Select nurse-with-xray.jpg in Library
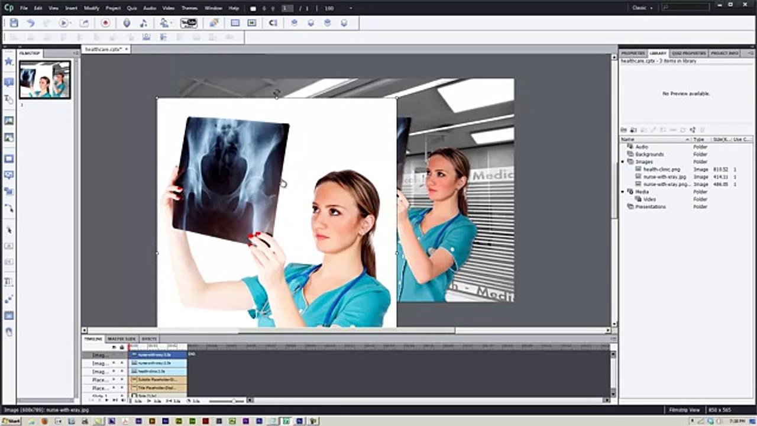The image size is (757, 426). coord(665,177)
